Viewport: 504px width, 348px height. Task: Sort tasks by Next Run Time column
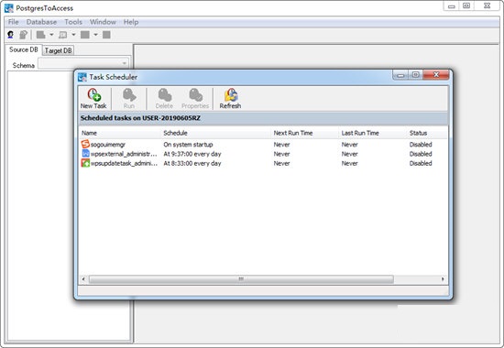pyautogui.click(x=293, y=133)
